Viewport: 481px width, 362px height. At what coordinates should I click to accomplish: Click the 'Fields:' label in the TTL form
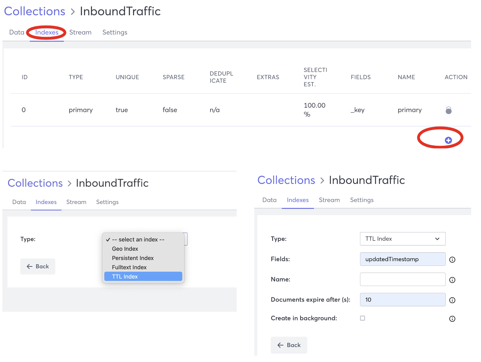coord(280,259)
